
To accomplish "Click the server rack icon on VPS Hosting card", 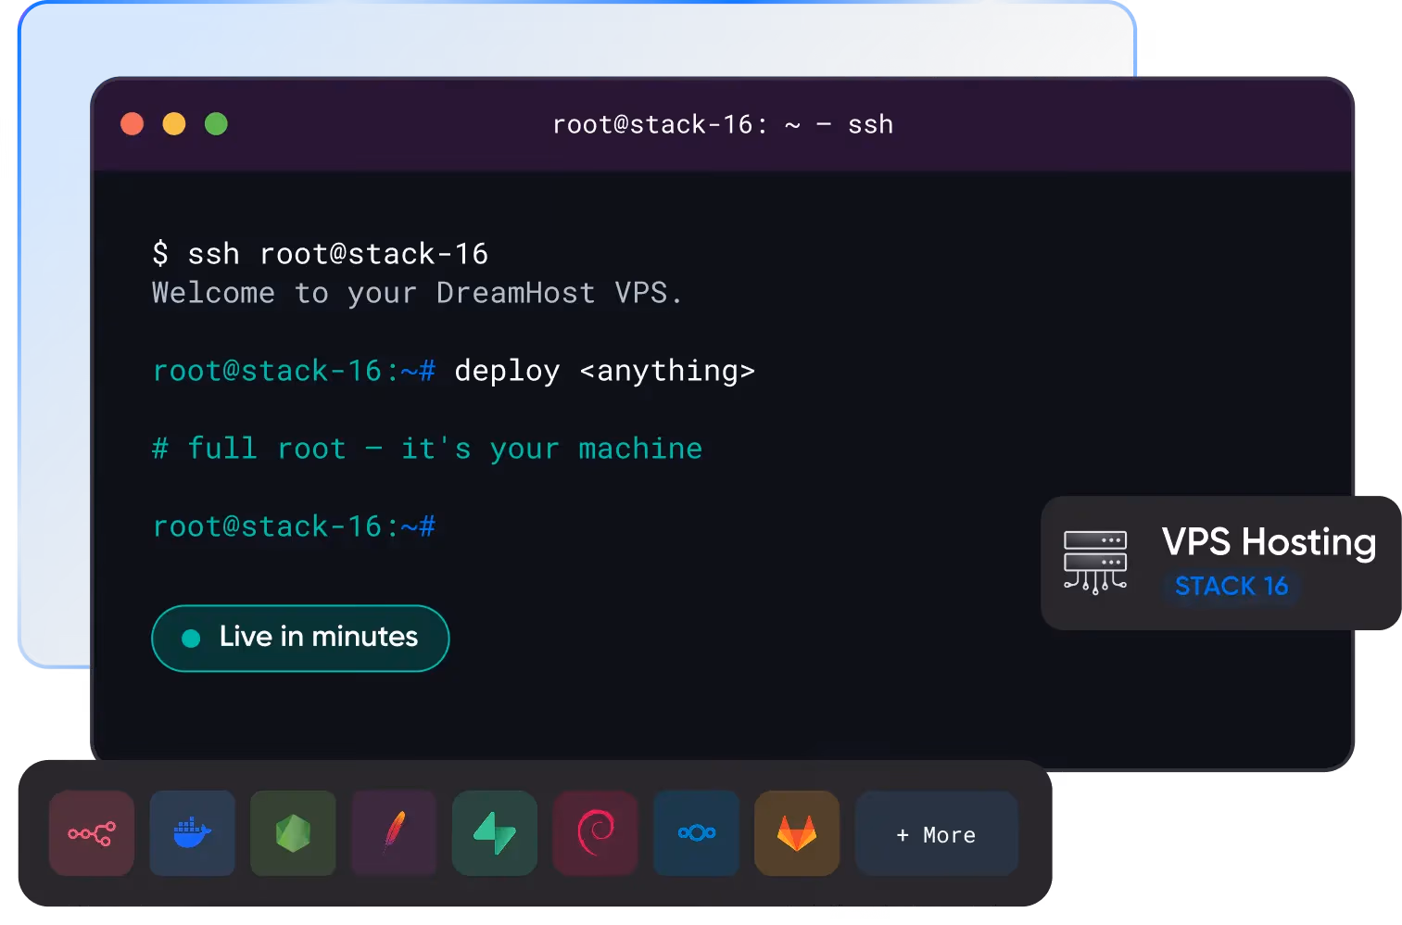I will pos(1095,563).
